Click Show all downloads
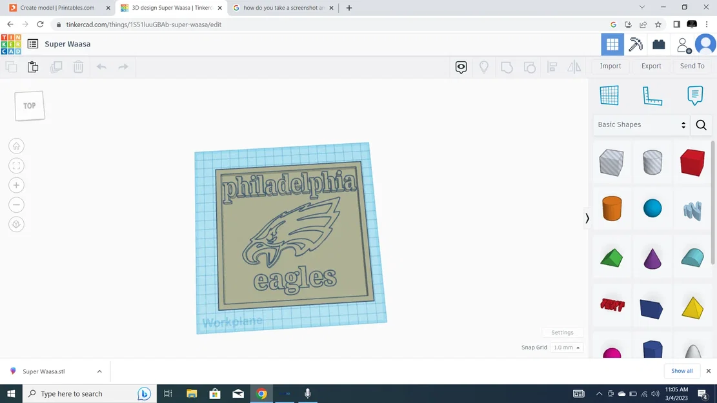The height and width of the screenshot is (403, 717). [682, 371]
